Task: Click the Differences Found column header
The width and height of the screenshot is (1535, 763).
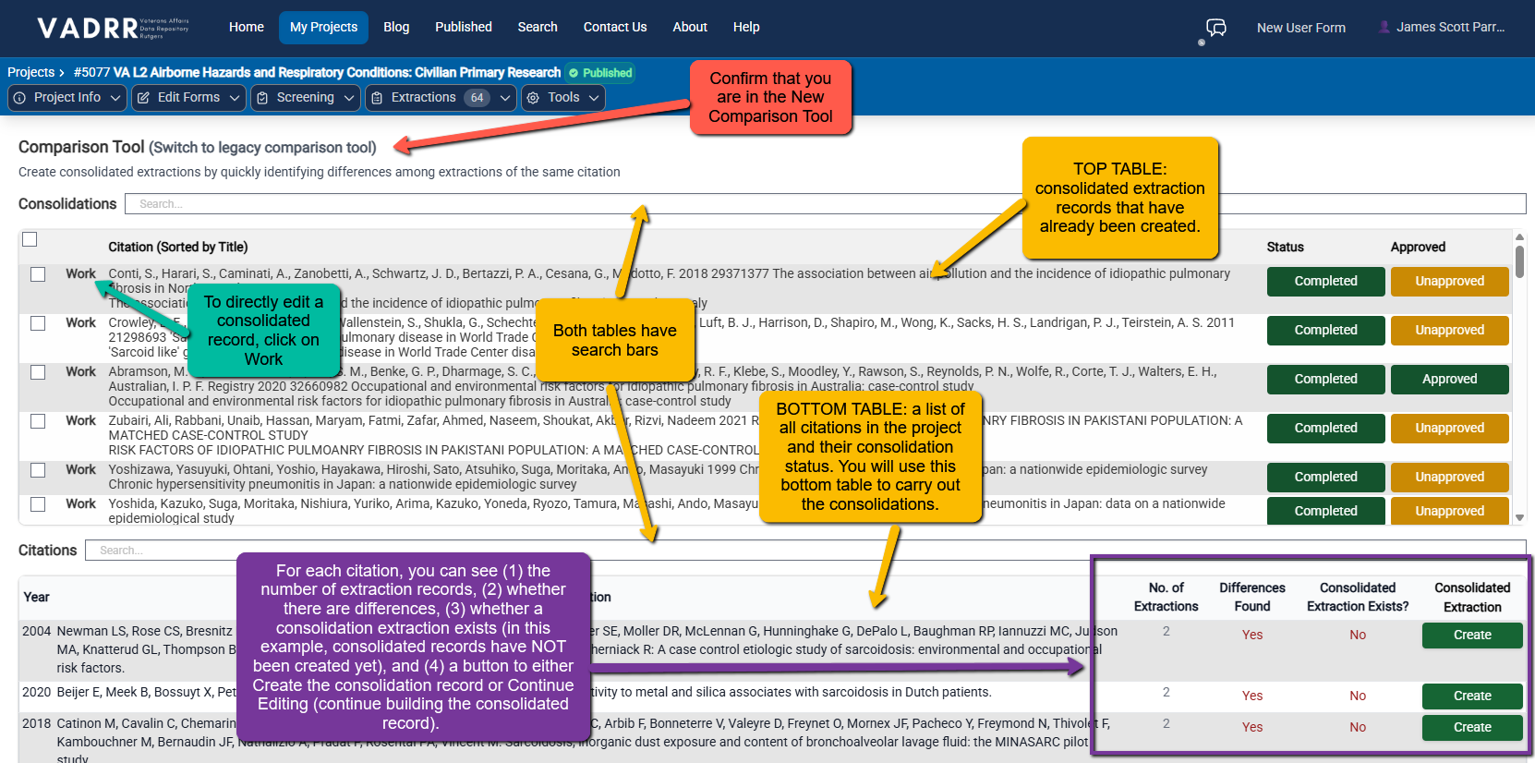Action: click(1251, 598)
